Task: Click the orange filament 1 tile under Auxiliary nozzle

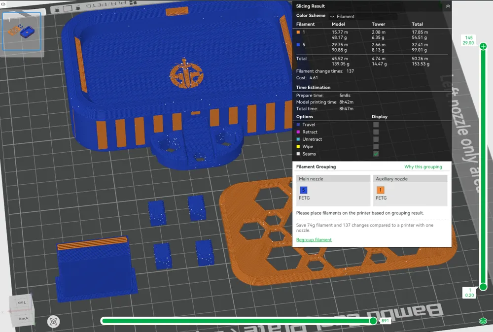Action: 380,190
